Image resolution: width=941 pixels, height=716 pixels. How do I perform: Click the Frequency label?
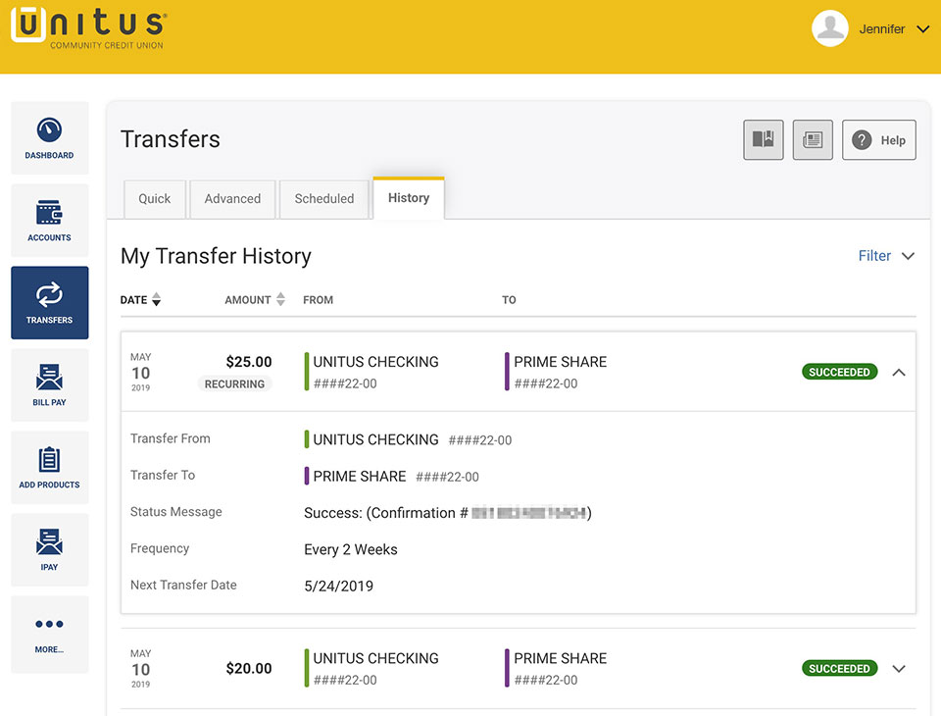coord(160,548)
